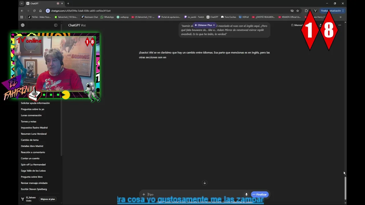The image size is (365, 205).
Task: Bookmark this page with star icon
Action: pyautogui.click(x=298, y=11)
